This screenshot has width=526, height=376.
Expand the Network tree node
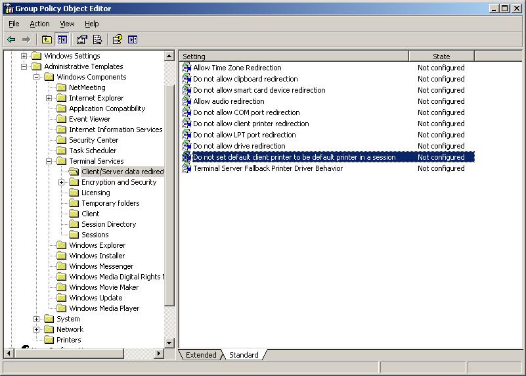[36, 329]
